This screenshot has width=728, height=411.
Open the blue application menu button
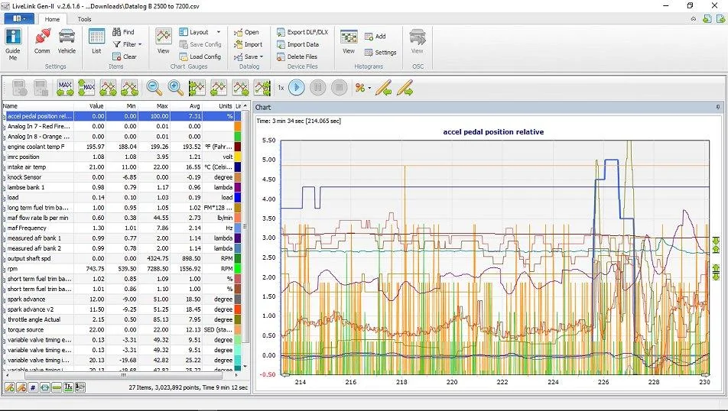coord(18,18)
